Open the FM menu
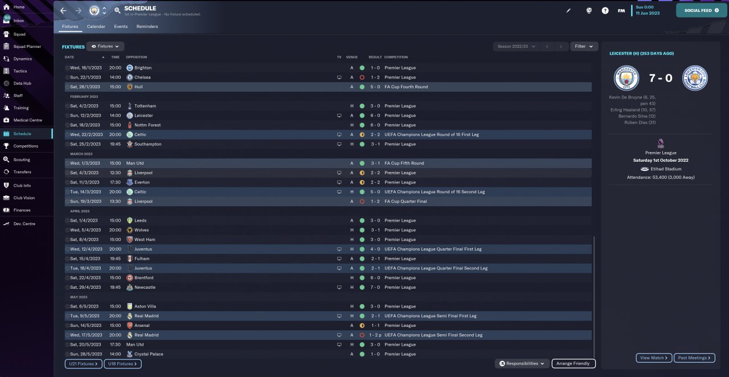Screen dimensions: 729x377 click(x=621, y=10)
